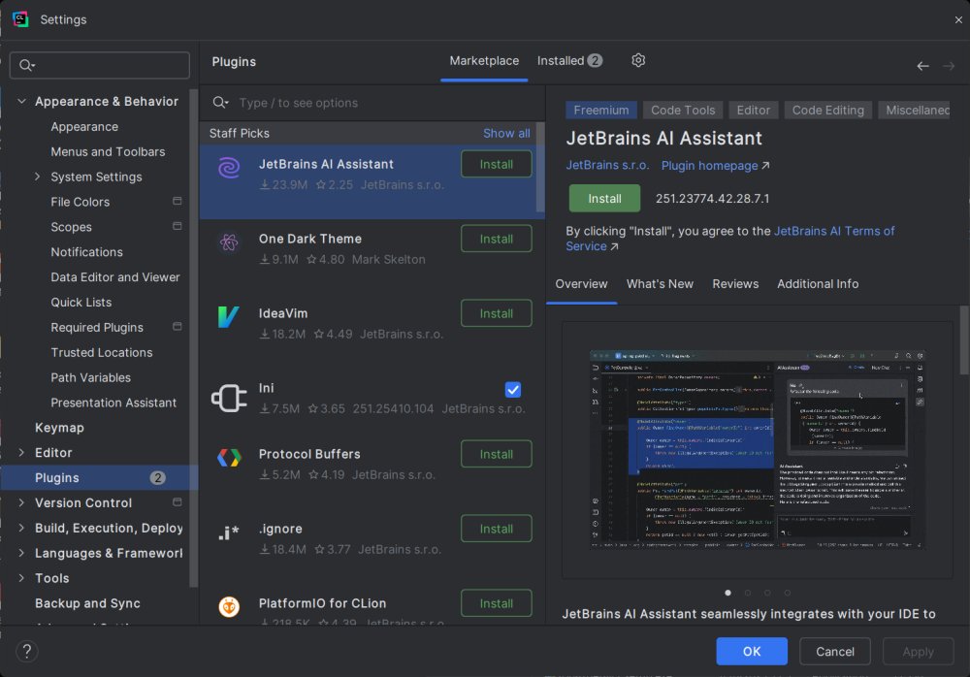The image size is (970, 677).
Task: Expand the Languages & Frameworks node
Action: click(21, 553)
